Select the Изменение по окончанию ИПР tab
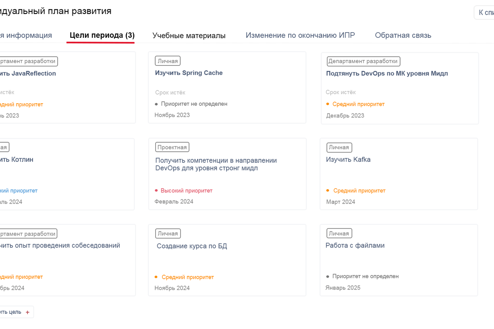This screenshot has width=494, height=329. 300,35
